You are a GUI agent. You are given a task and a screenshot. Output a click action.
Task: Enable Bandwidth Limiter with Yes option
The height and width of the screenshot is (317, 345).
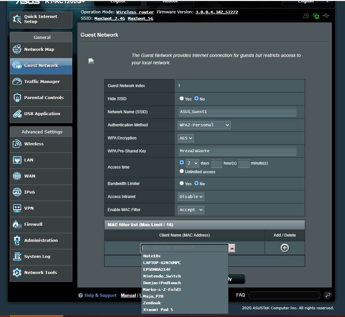(182, 183)
